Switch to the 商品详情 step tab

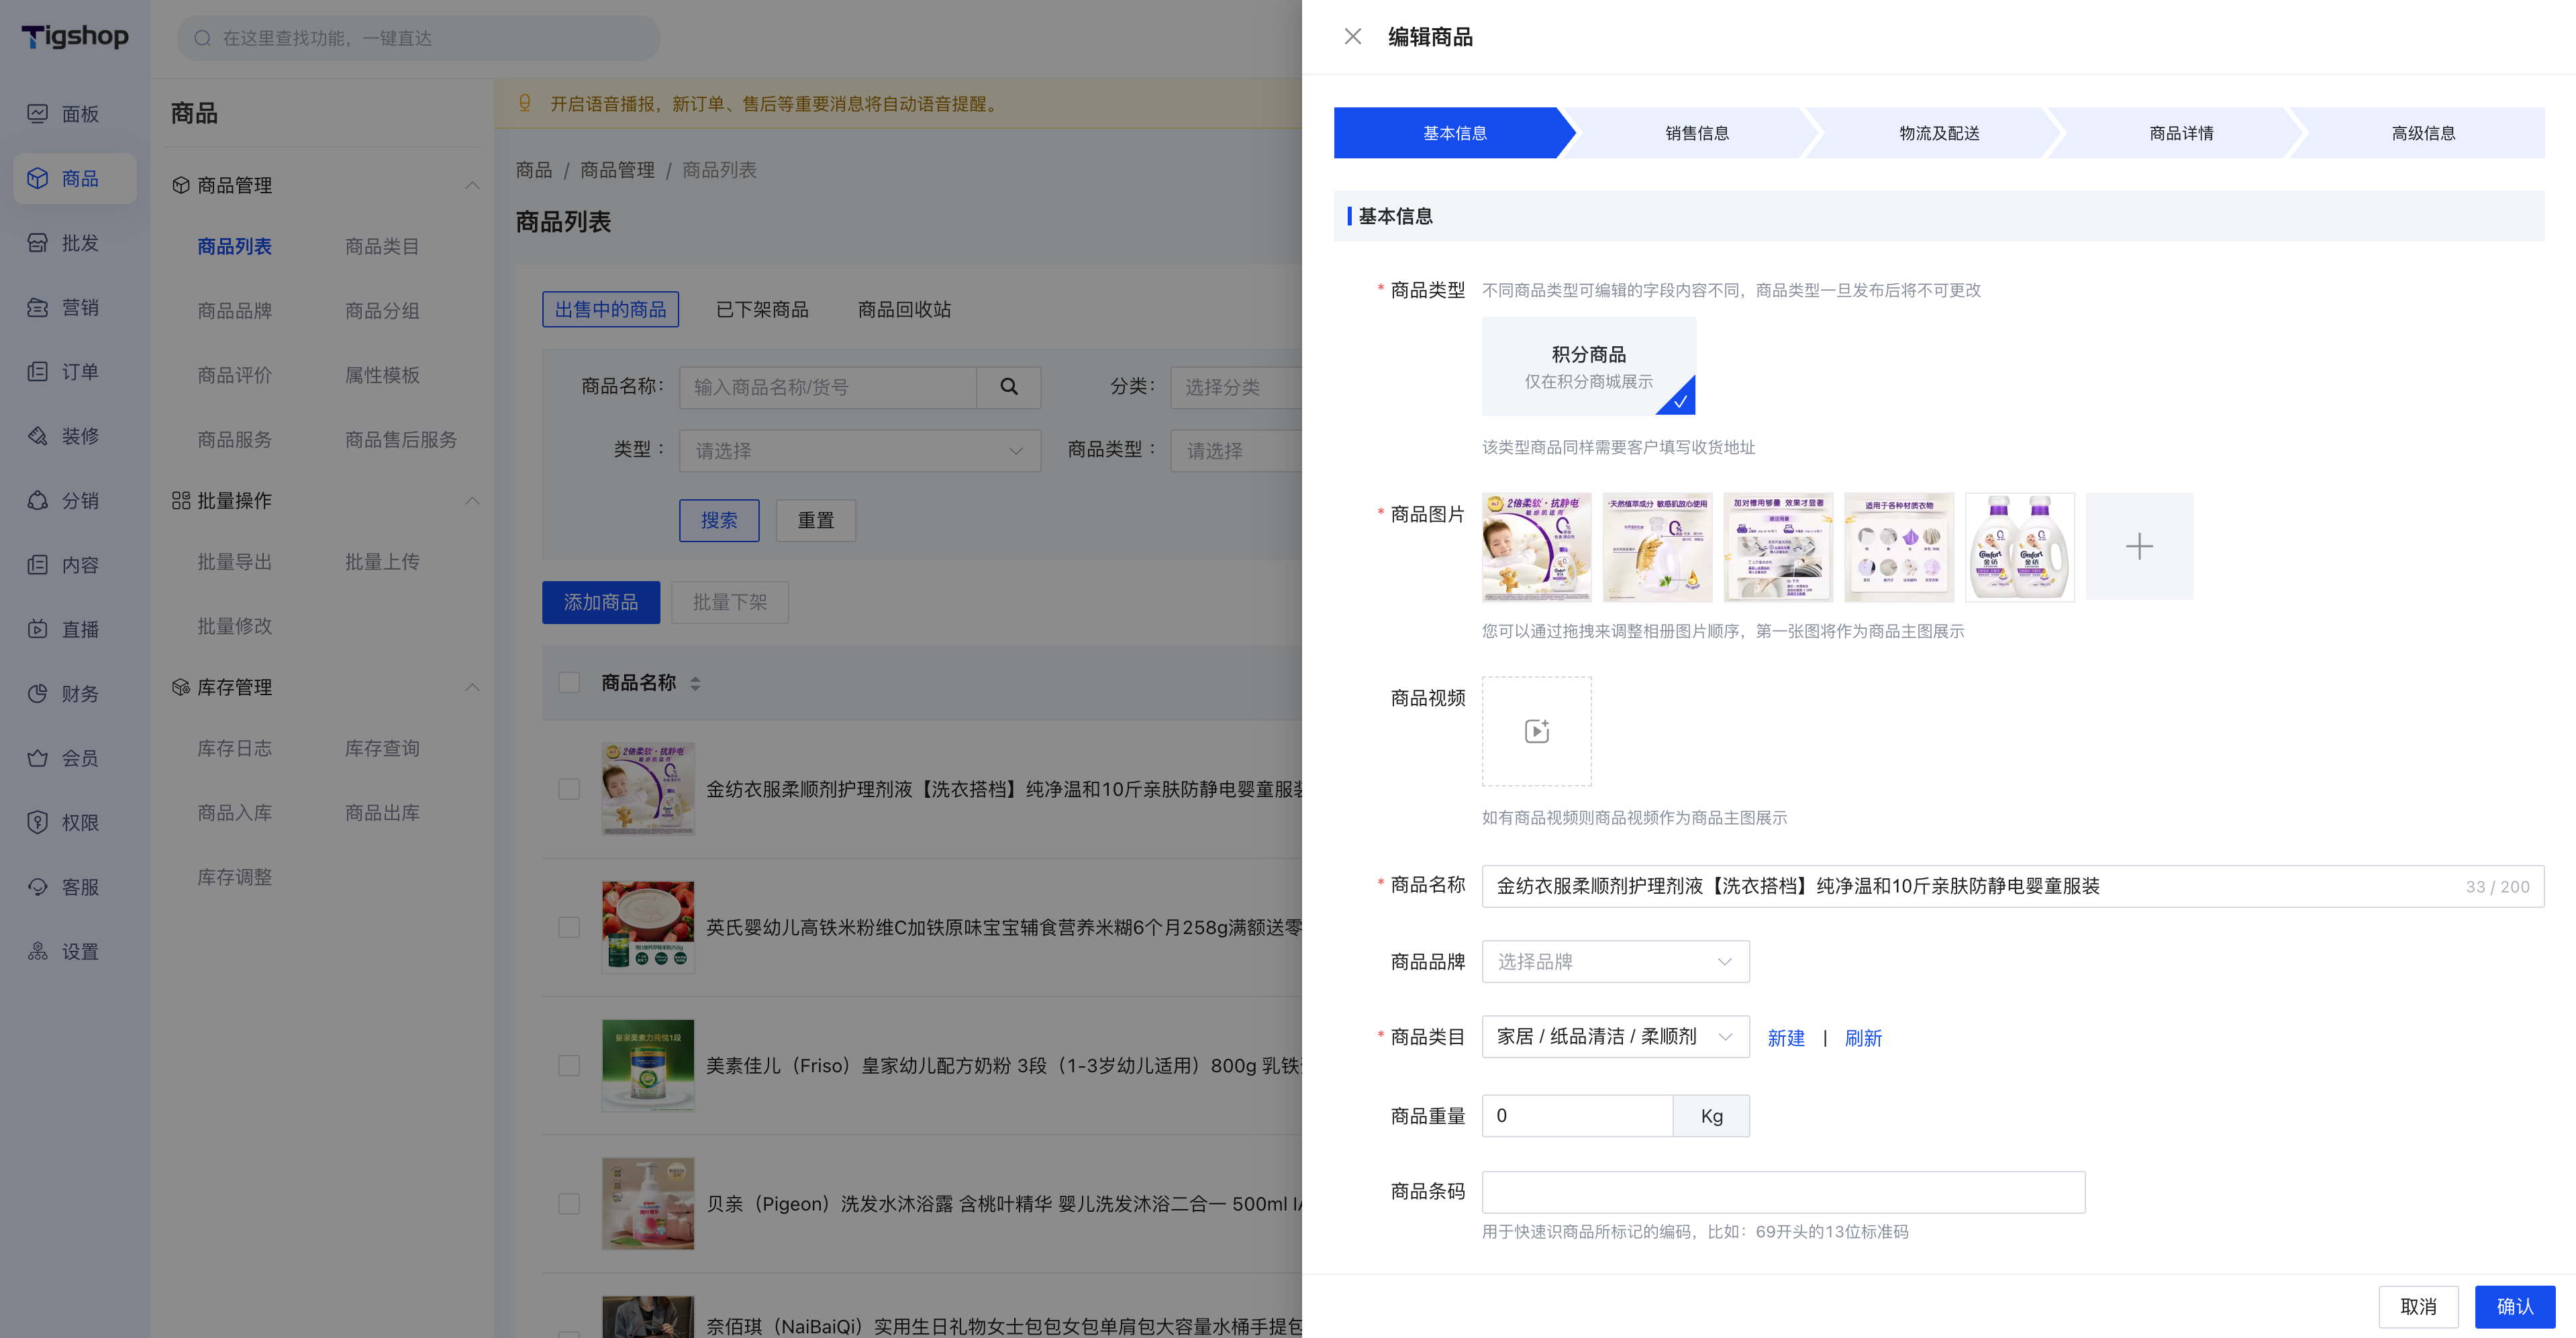pyautogui.click(x=2181, y=133)
